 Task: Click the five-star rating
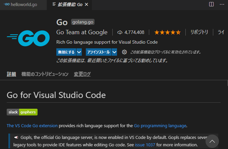pyautogui.click(x=168, y=32)
